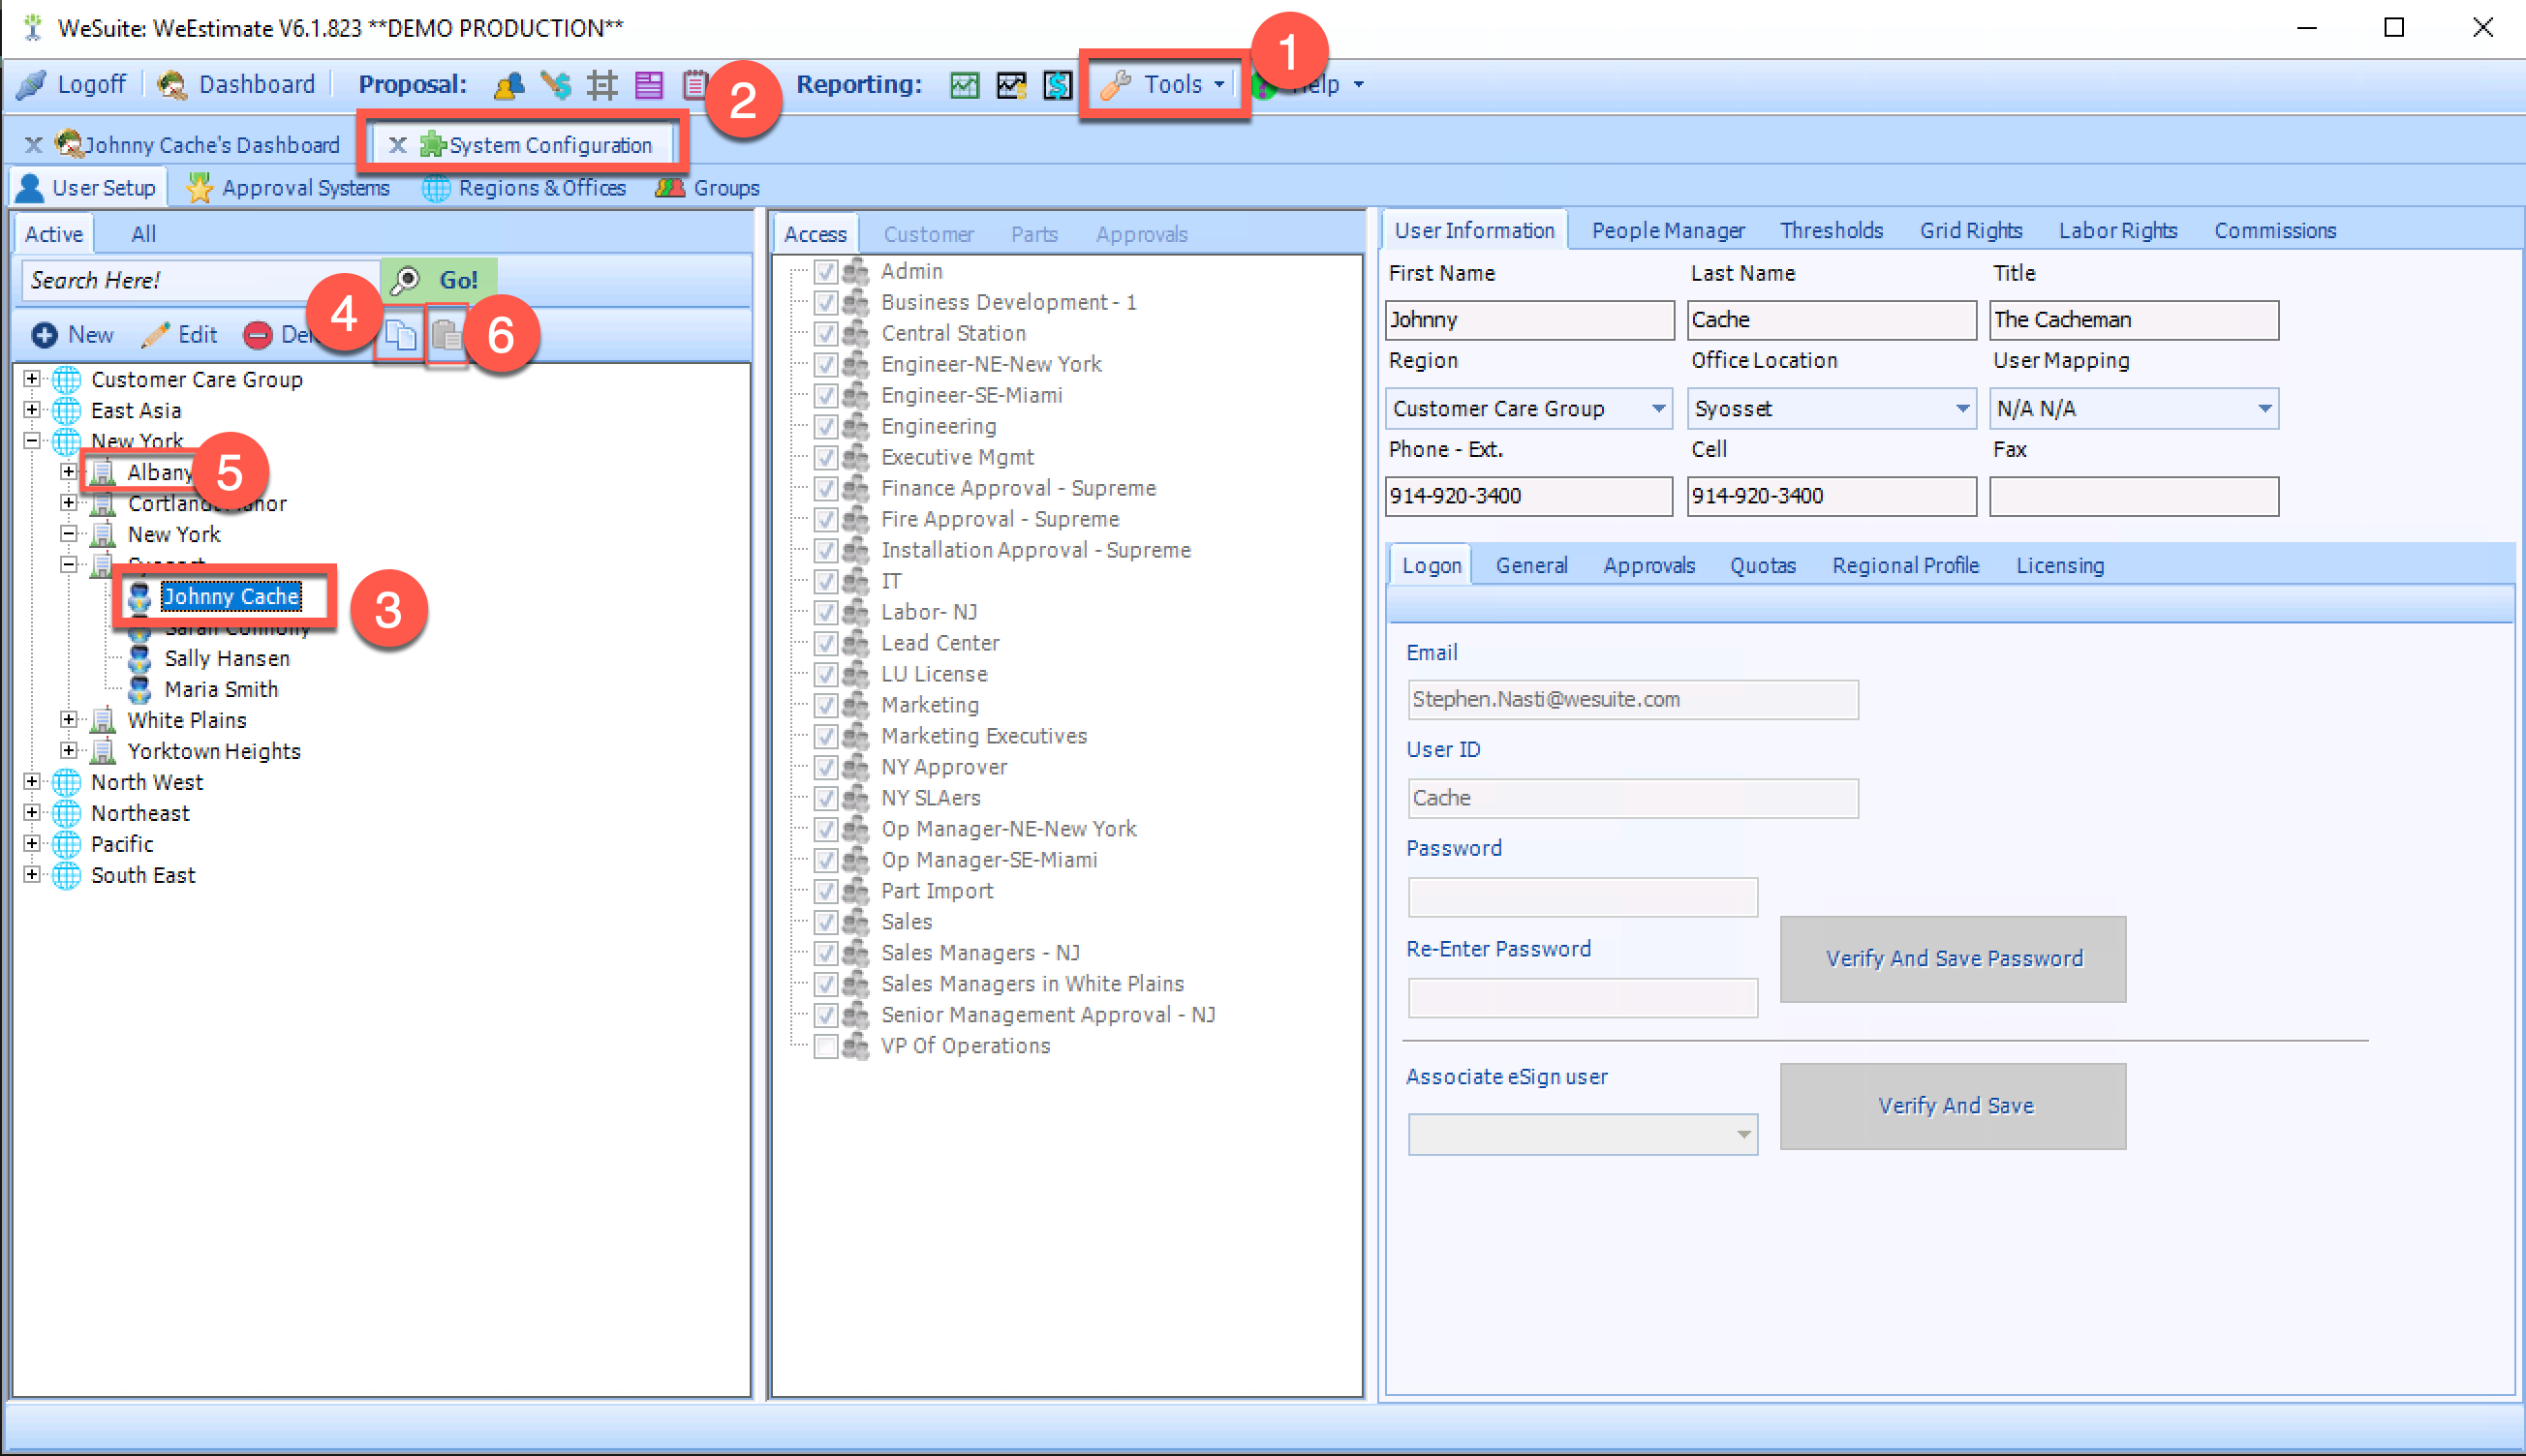Toggle the Central Station checkbox
The height and width of the screenshot is (1456, 2526).
pyautogui.click(x=825, y=334)
